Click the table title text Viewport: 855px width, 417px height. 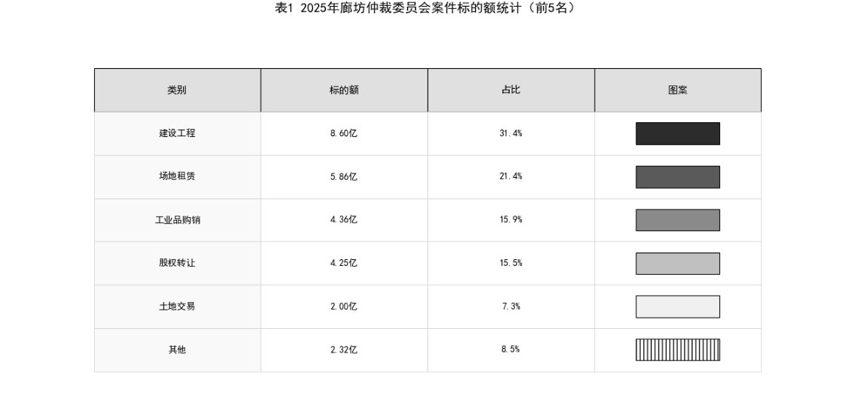425,9
